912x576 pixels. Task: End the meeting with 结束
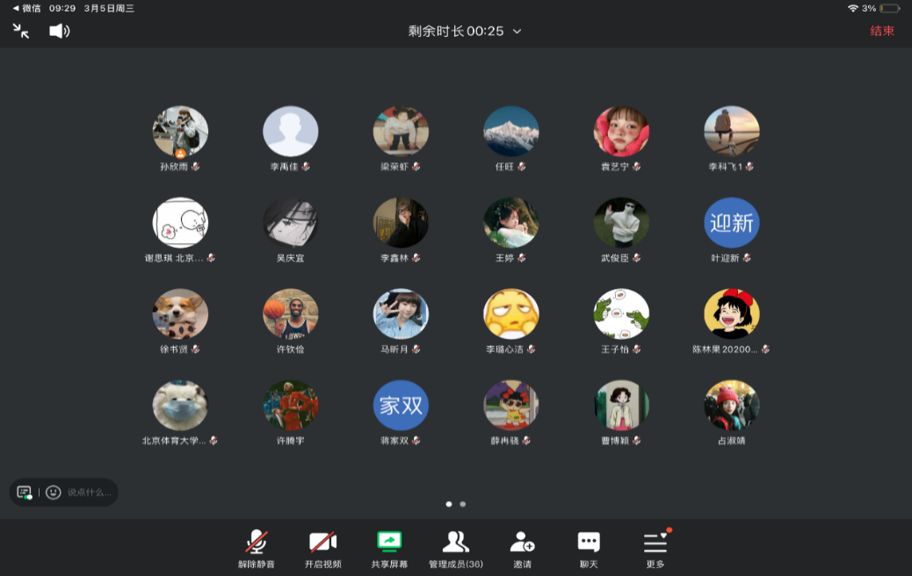tap(882, 29)
